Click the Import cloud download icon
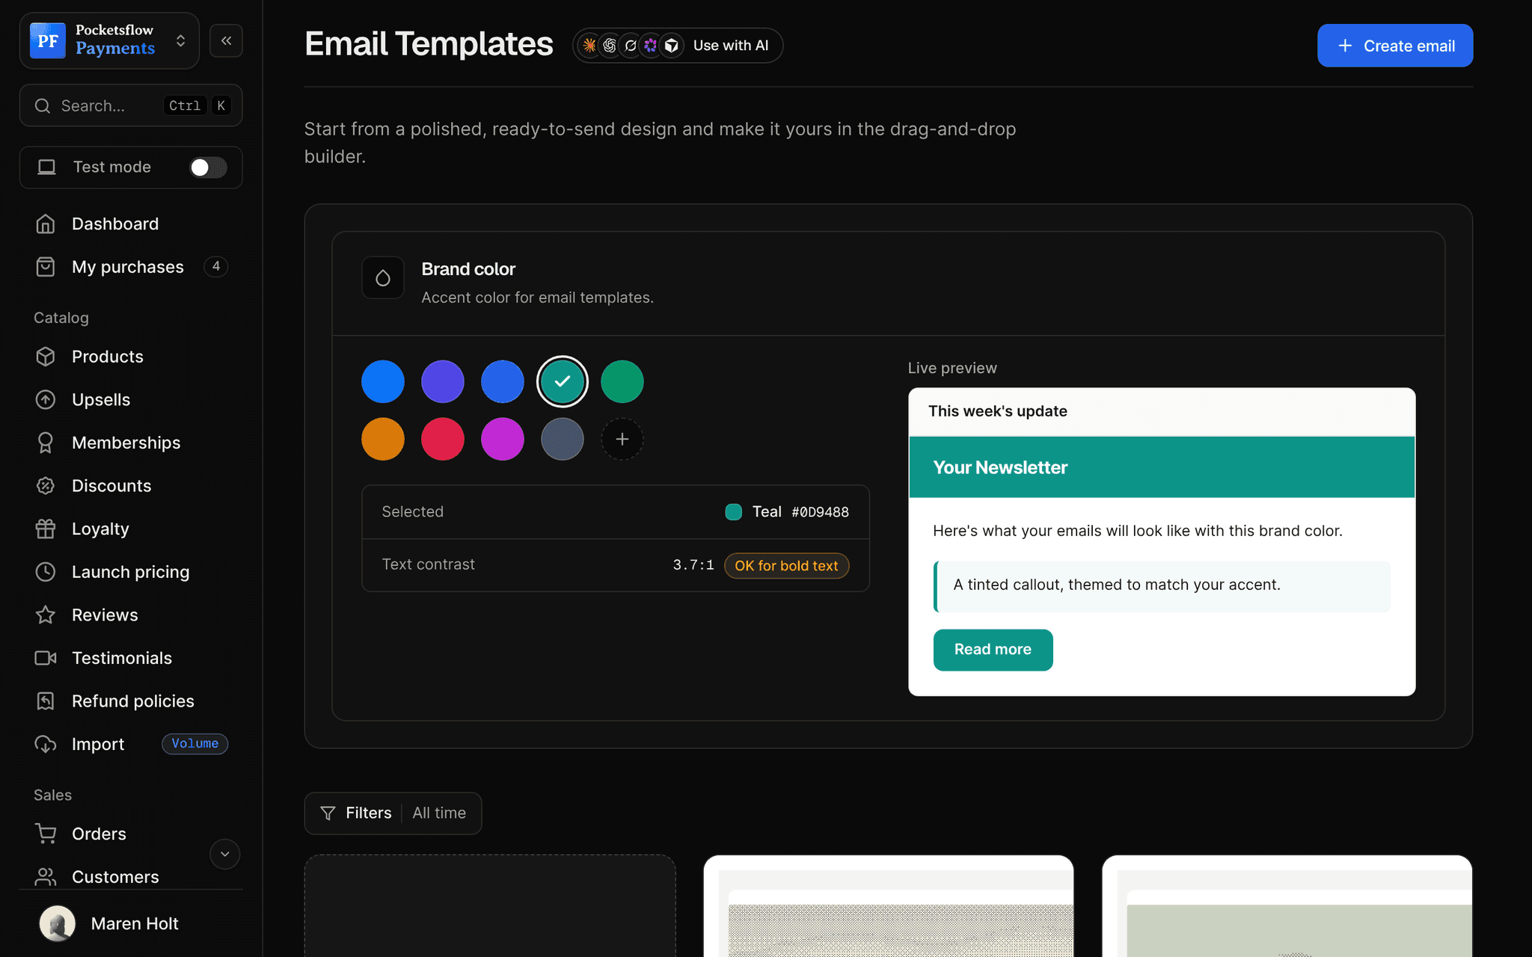The height and width of the screenshot is (957, 1532). (x=46, y=744)
